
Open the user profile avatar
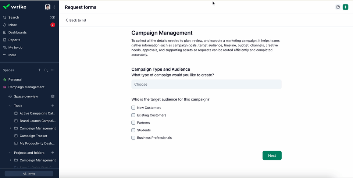point(47,7)
